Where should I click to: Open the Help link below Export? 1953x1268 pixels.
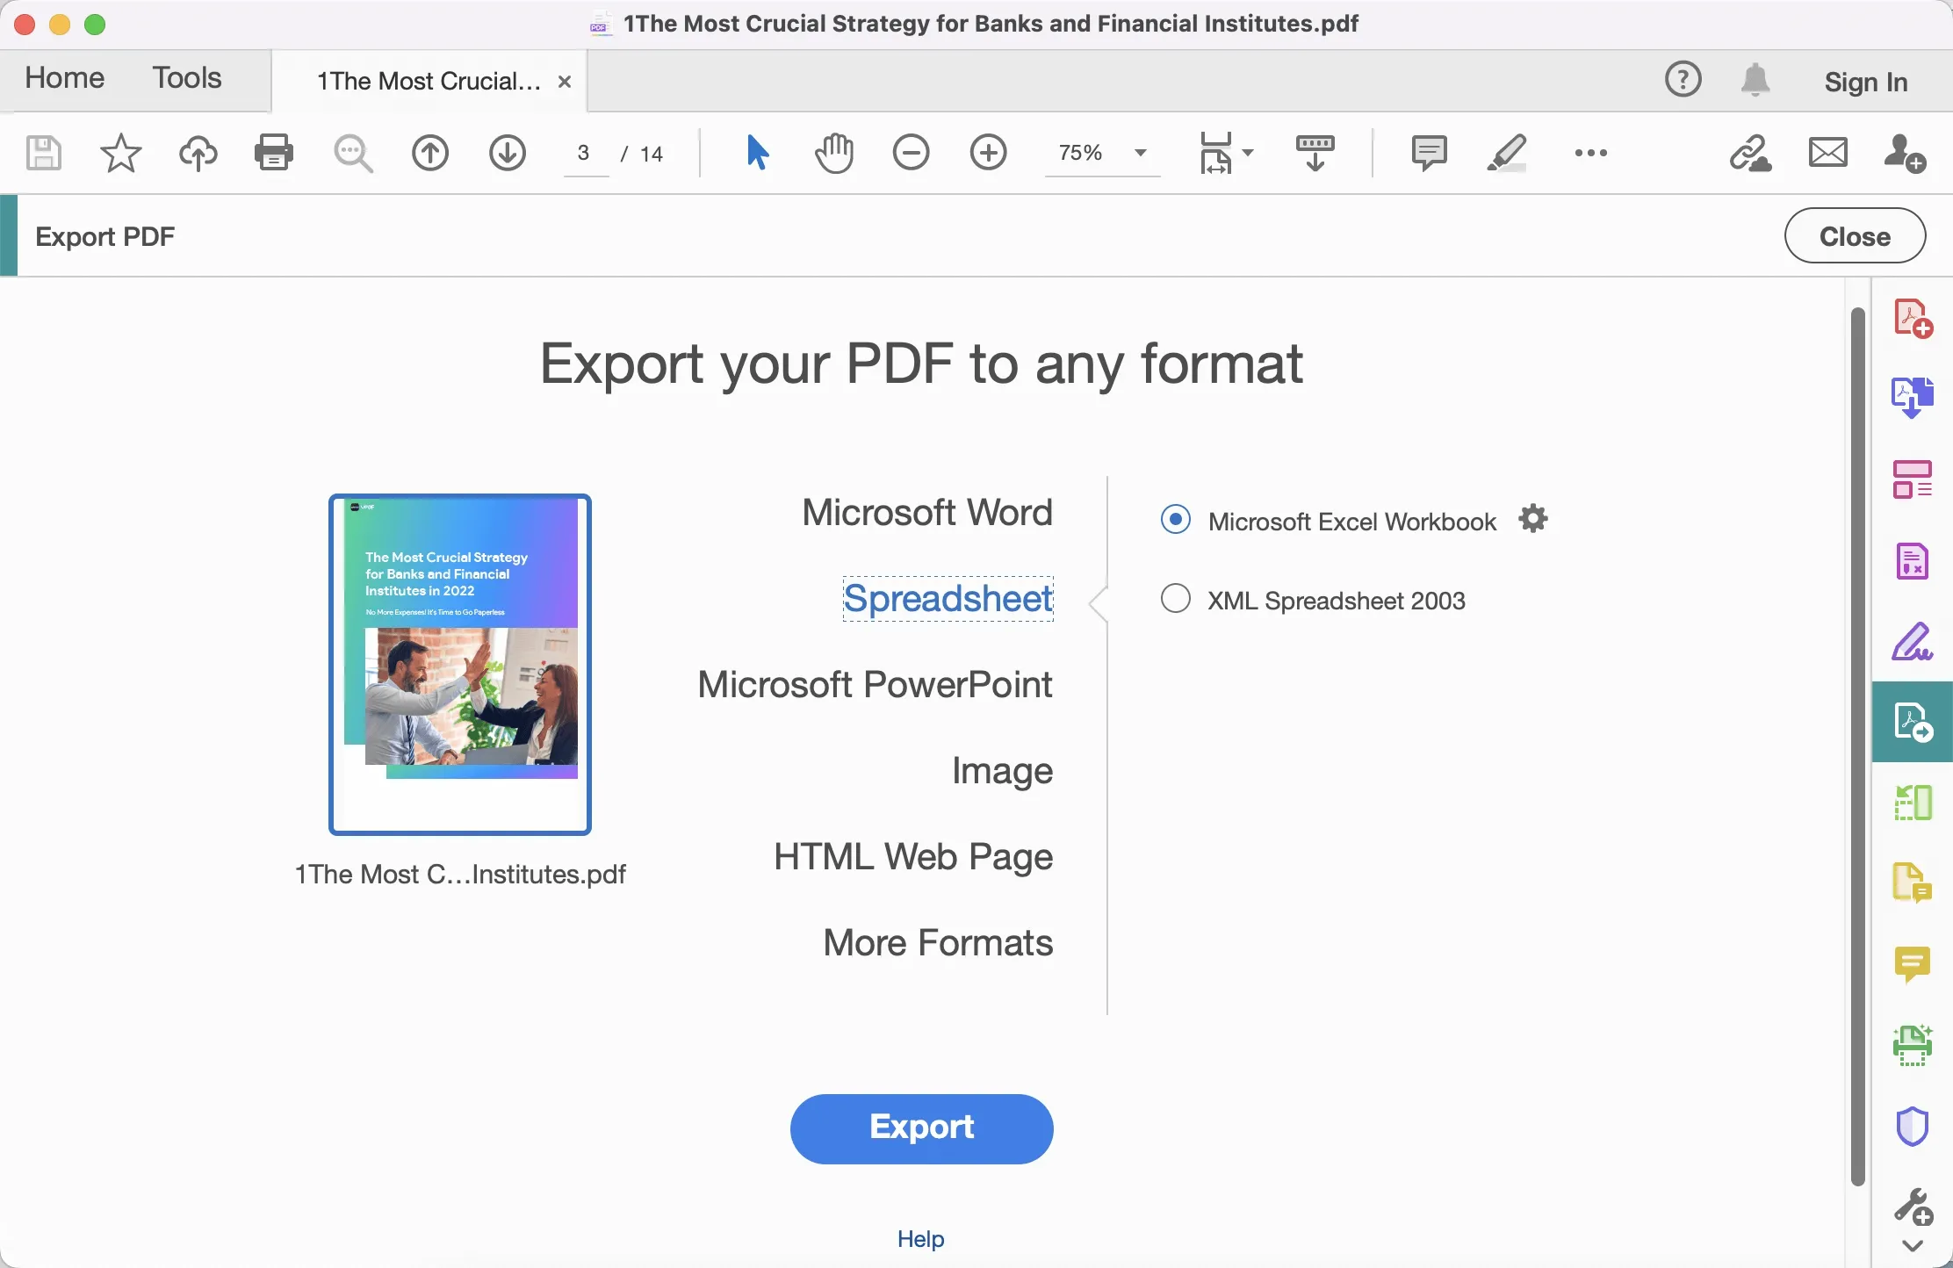[920, 1239]
